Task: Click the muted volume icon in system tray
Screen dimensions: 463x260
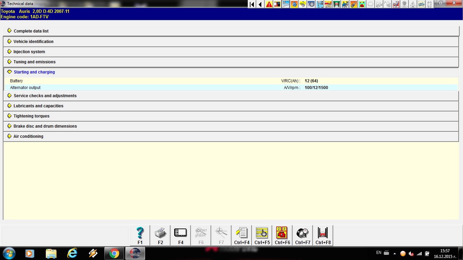Action: [x=411, y=254]
